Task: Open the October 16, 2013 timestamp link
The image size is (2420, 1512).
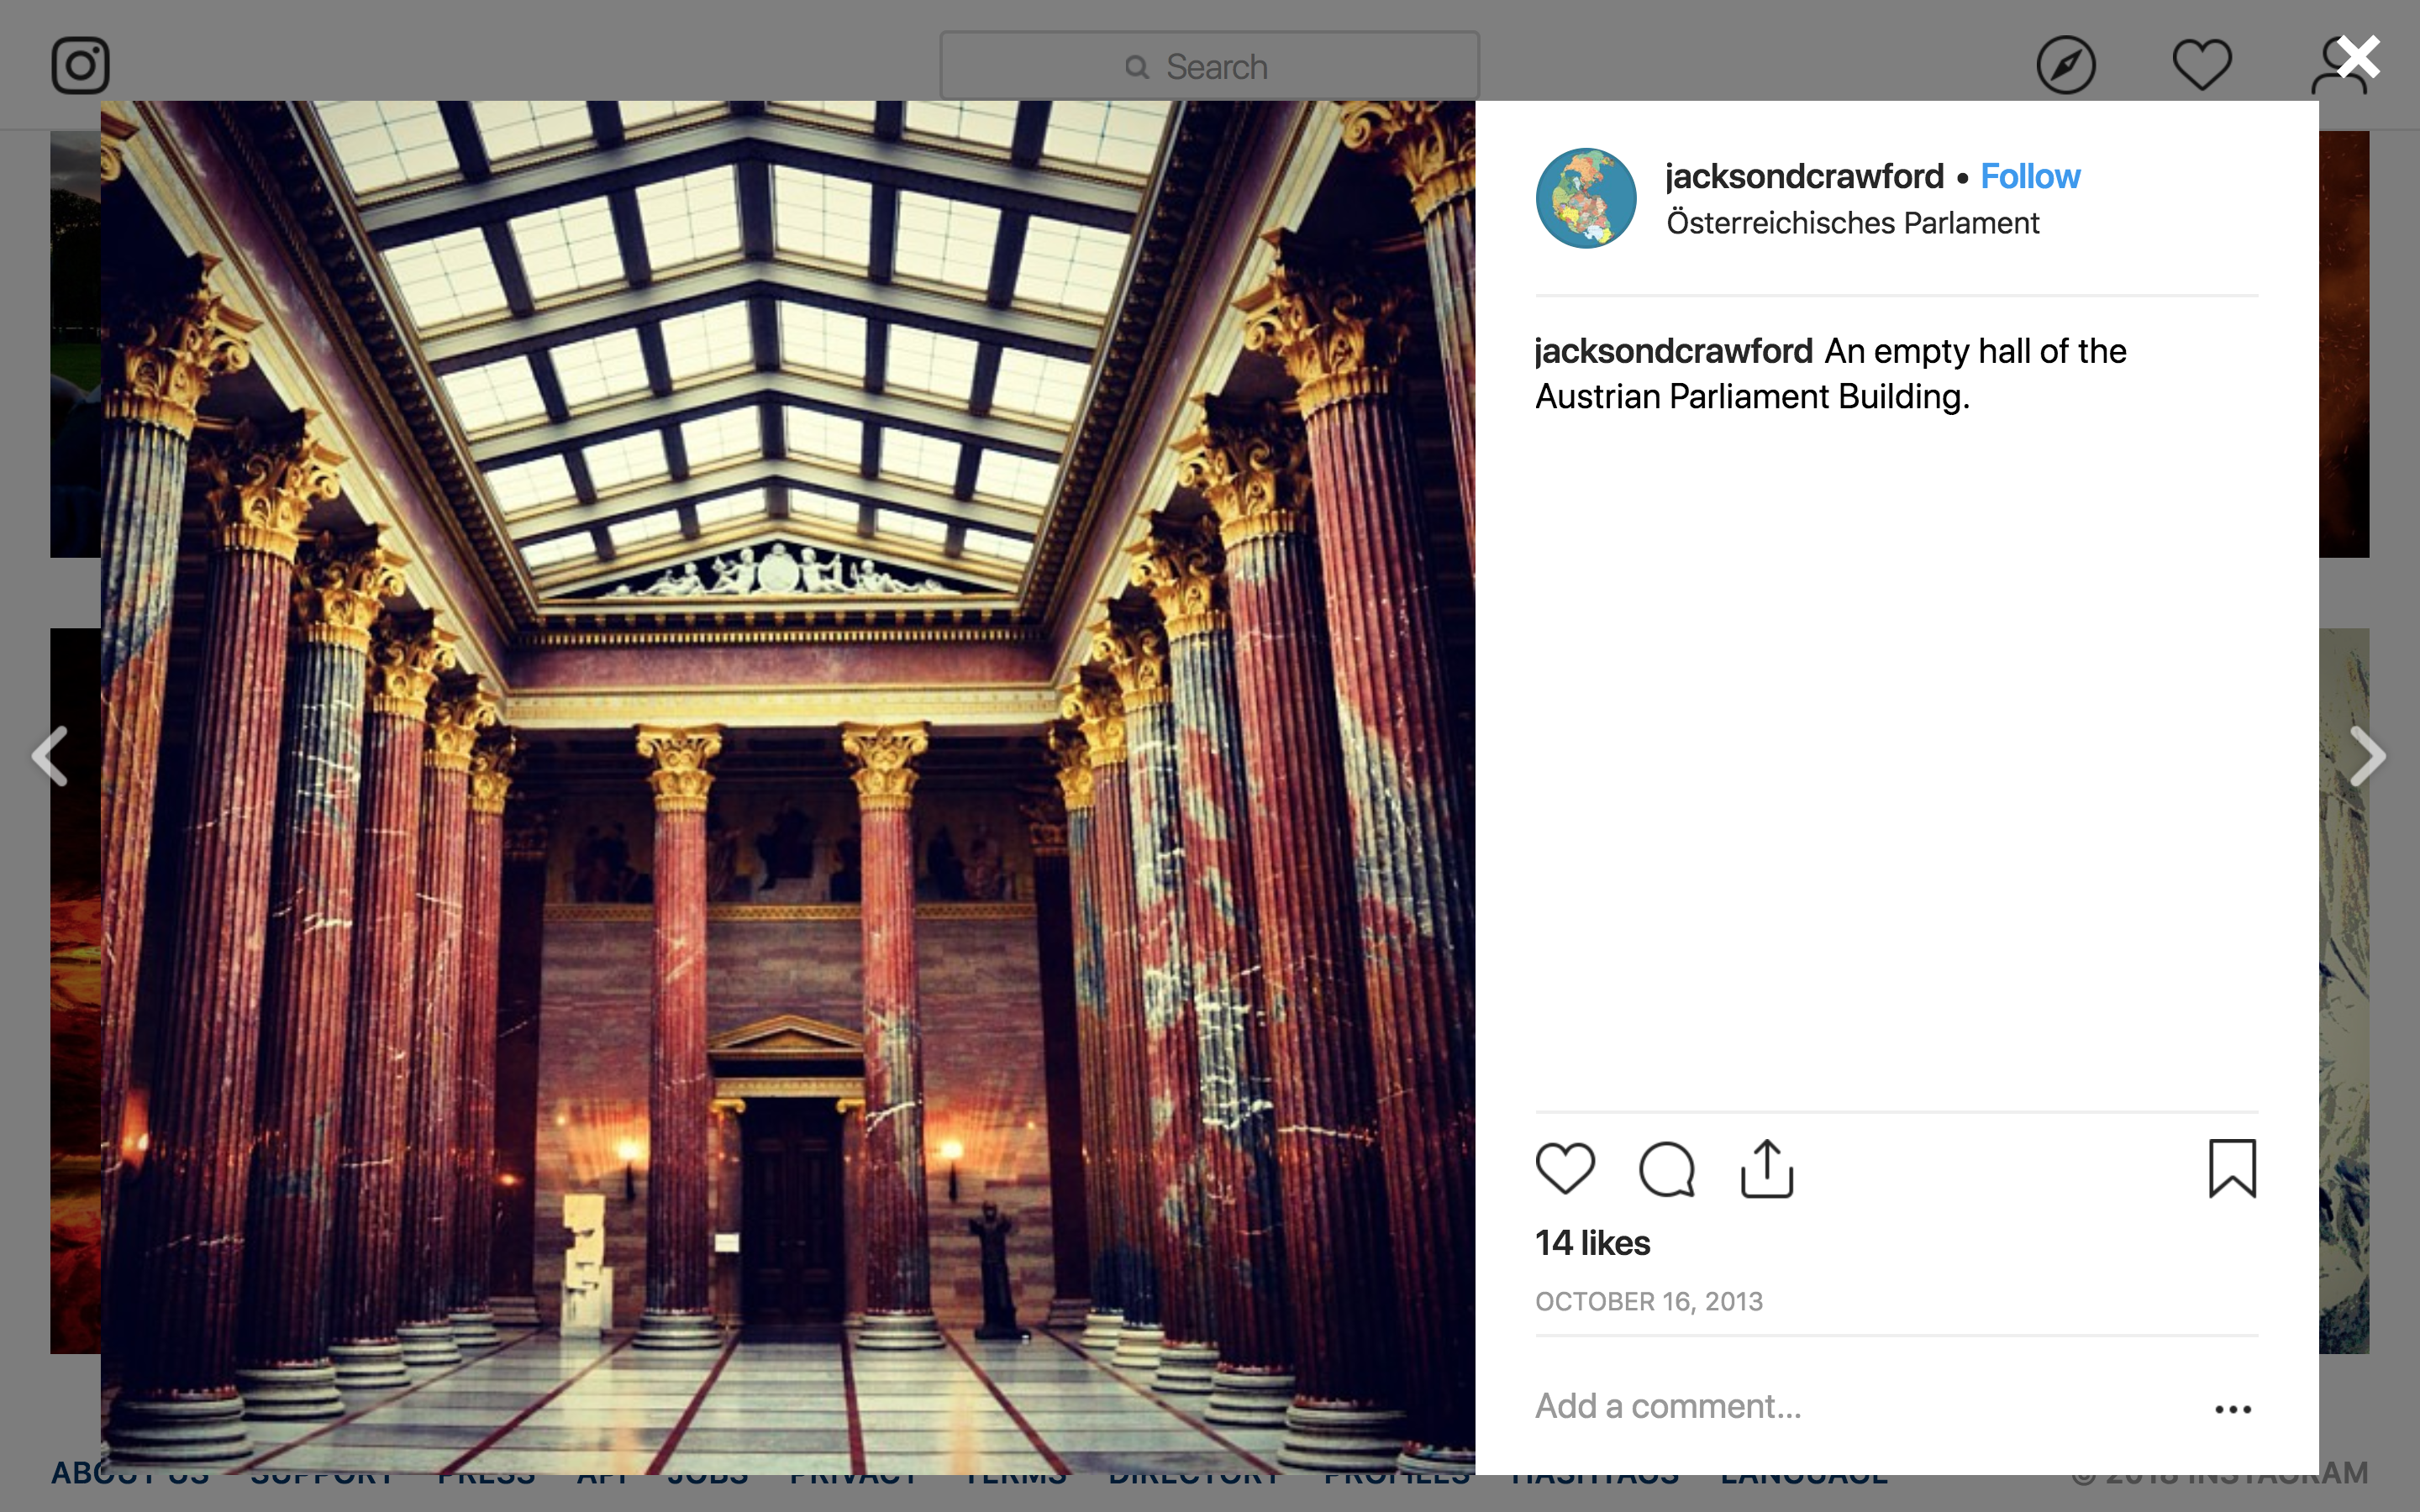Action: click(1649, 1301)
